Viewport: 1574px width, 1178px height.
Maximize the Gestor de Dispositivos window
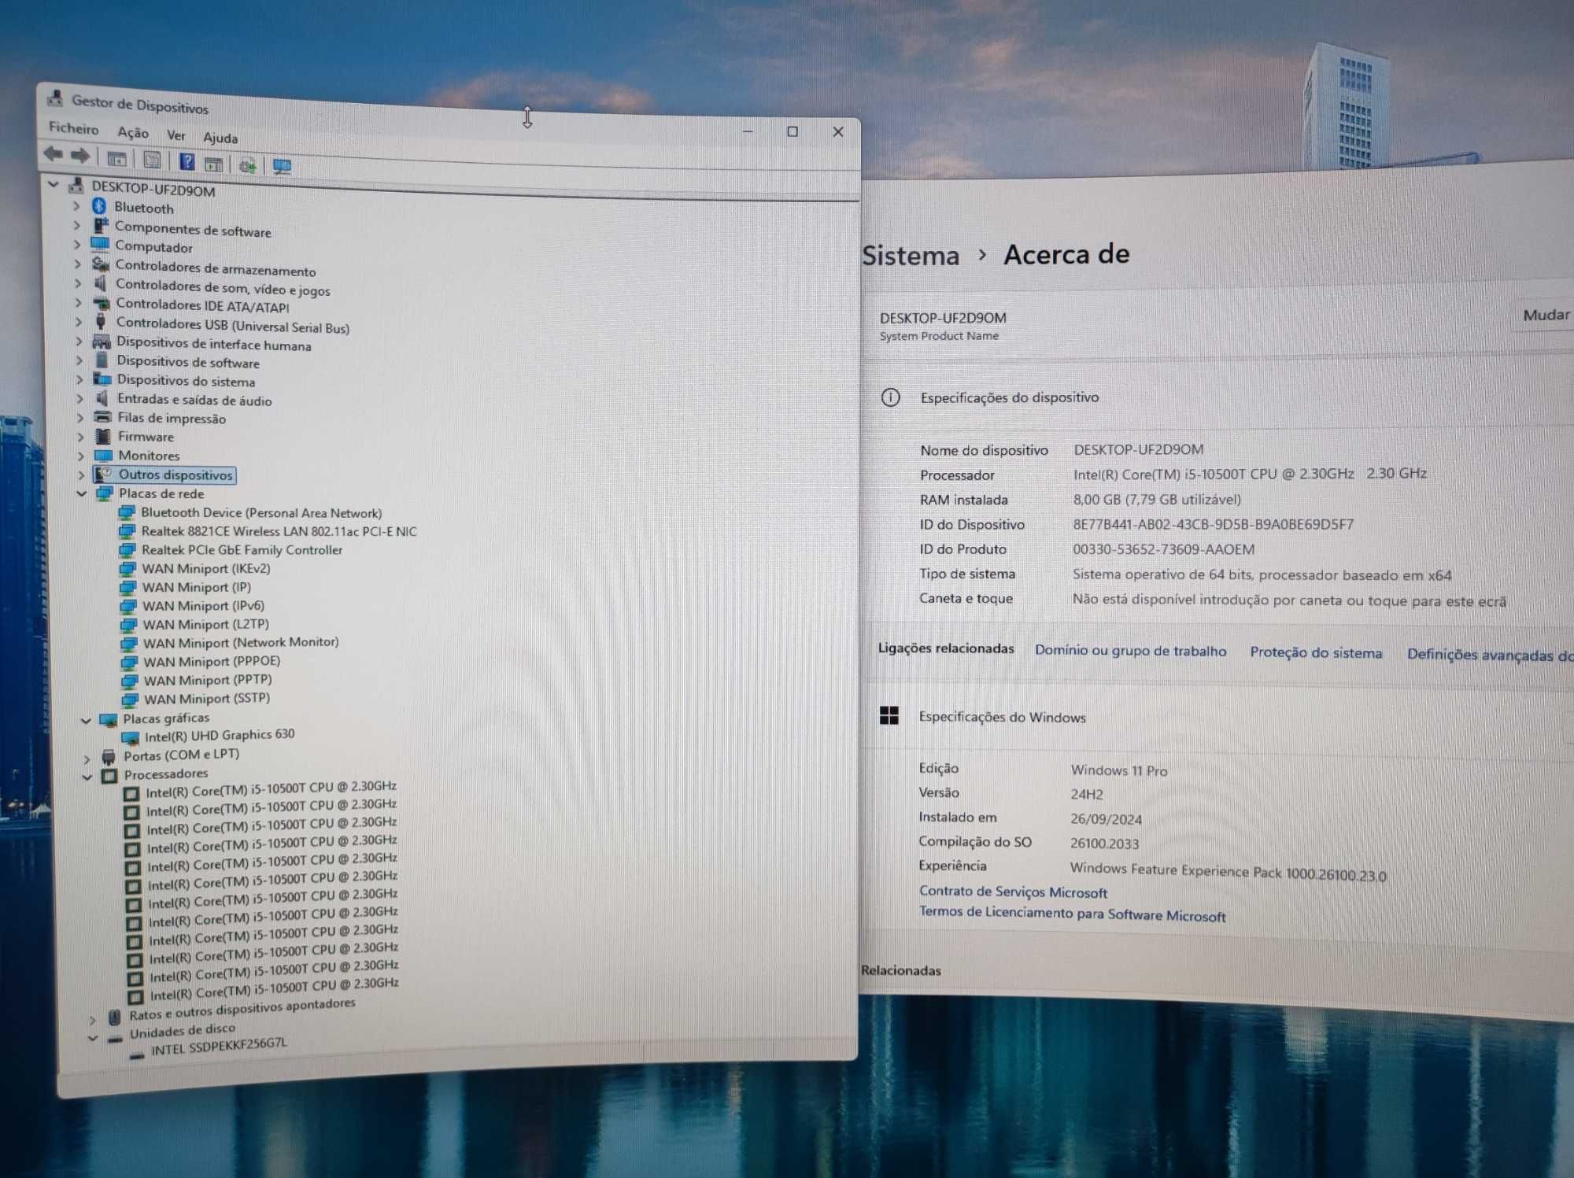(x=793, y=131)
